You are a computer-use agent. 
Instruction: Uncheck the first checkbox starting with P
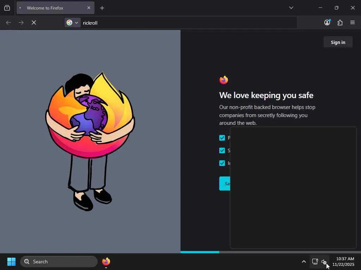[222, 138]
